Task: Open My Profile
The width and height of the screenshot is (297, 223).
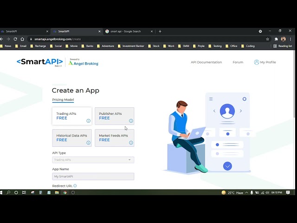Action: 265,62
